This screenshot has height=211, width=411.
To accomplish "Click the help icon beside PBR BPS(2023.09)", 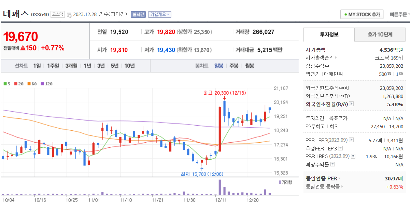I will 353,157.
